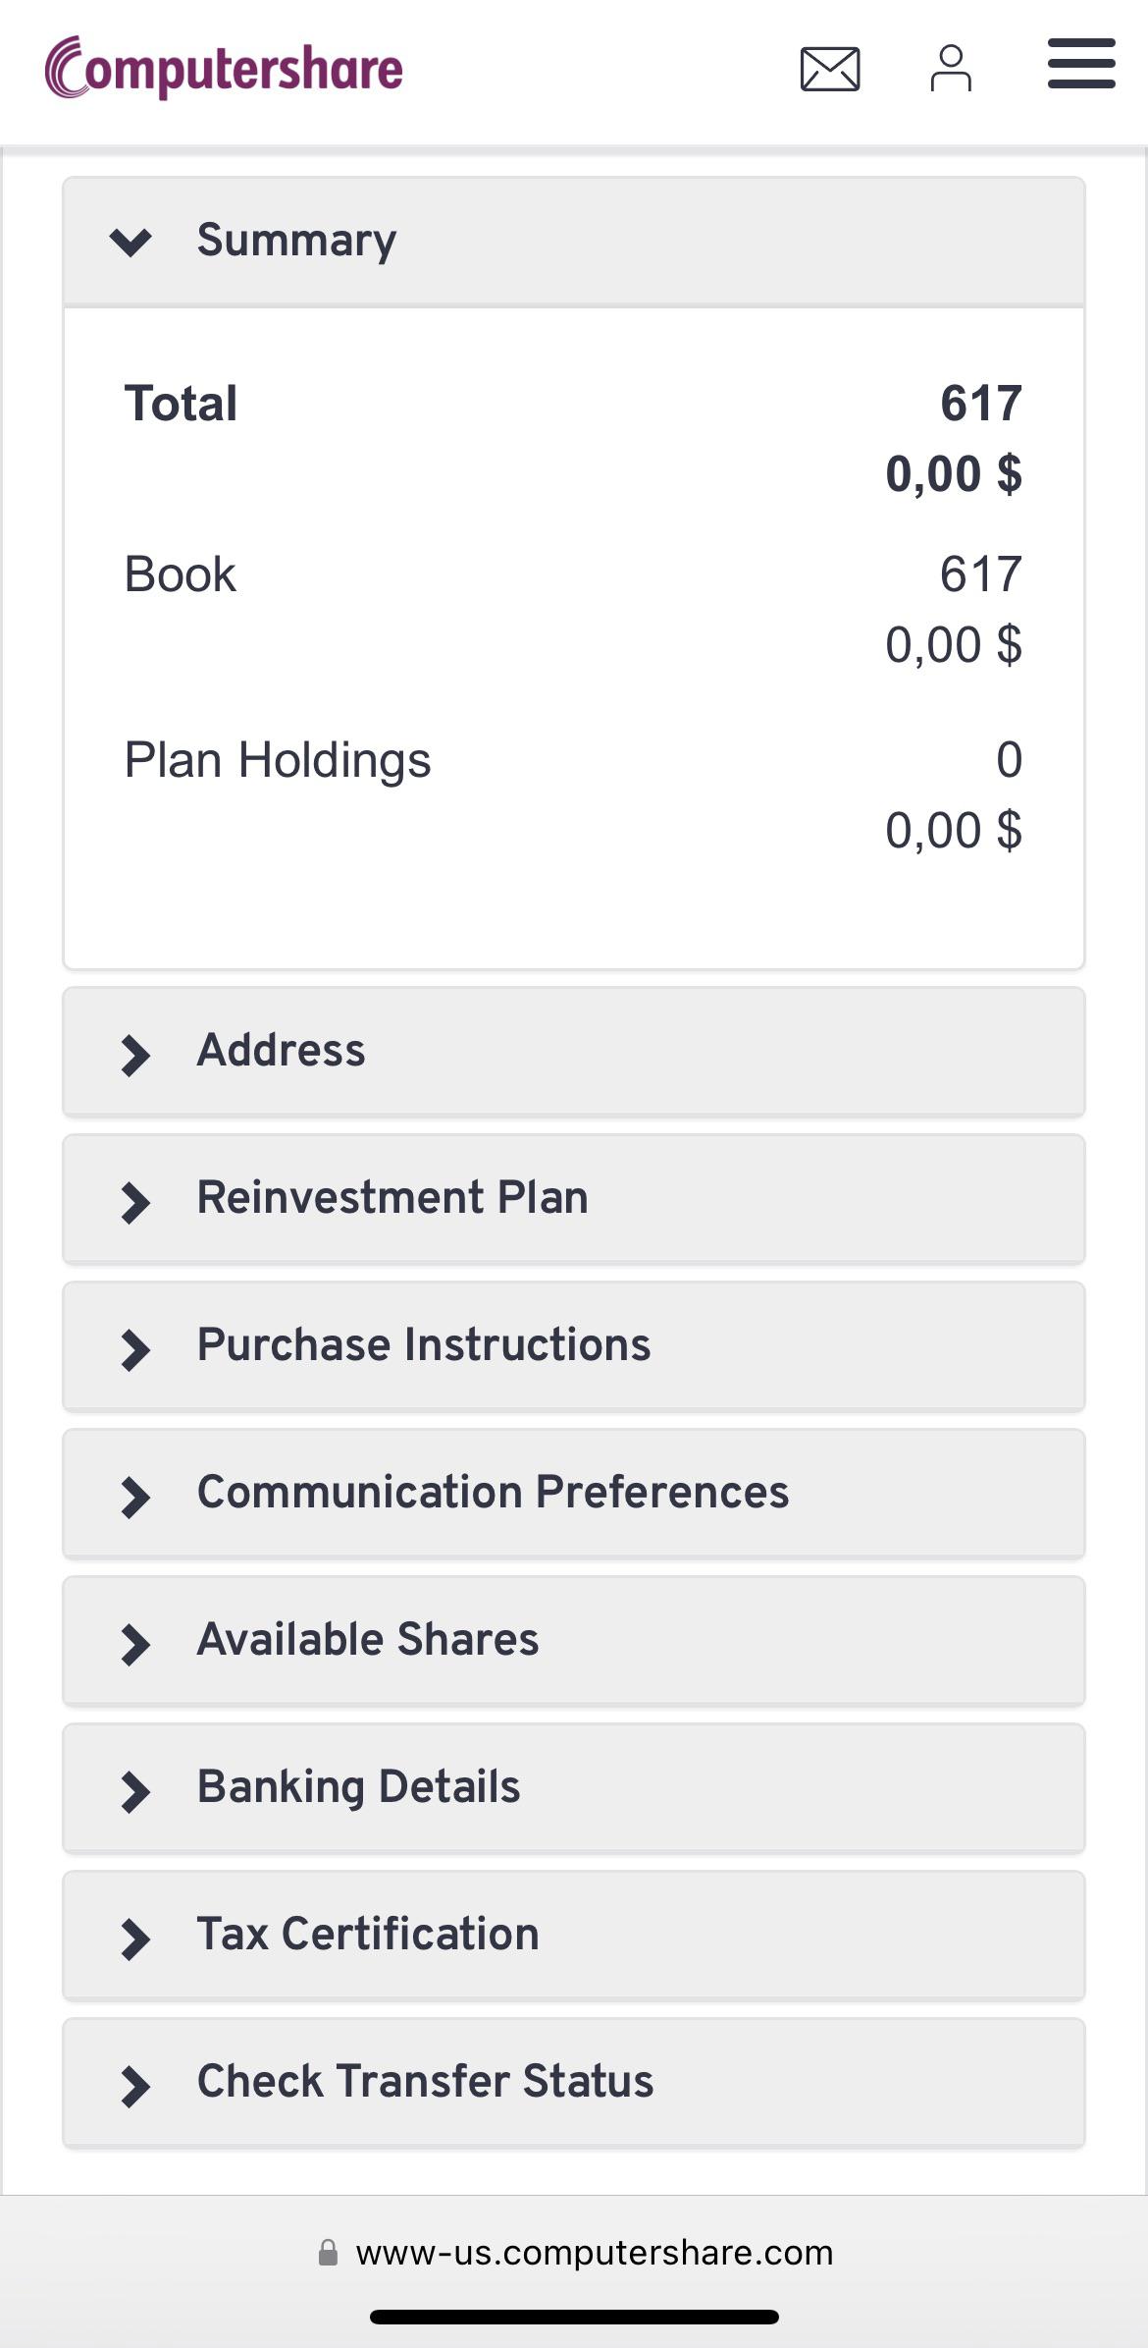Tap the Summary header title
The image size is (1148, 2348).
tap(296, 241)
